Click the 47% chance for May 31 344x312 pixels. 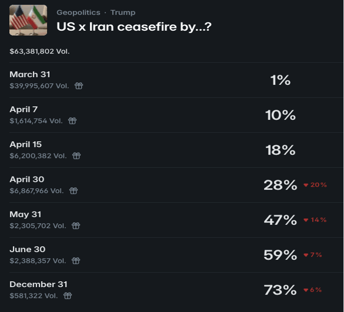pyautogui.click(x=280, y=220)
